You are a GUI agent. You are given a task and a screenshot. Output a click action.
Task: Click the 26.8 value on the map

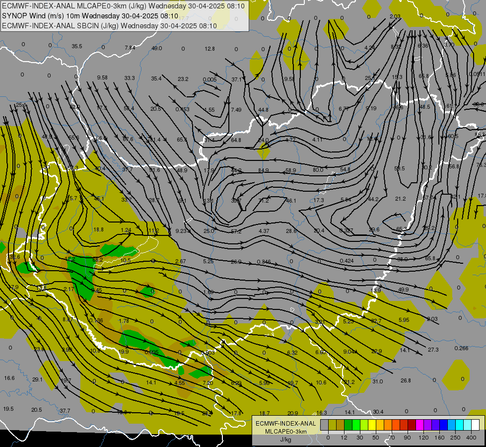pos(406,380)
